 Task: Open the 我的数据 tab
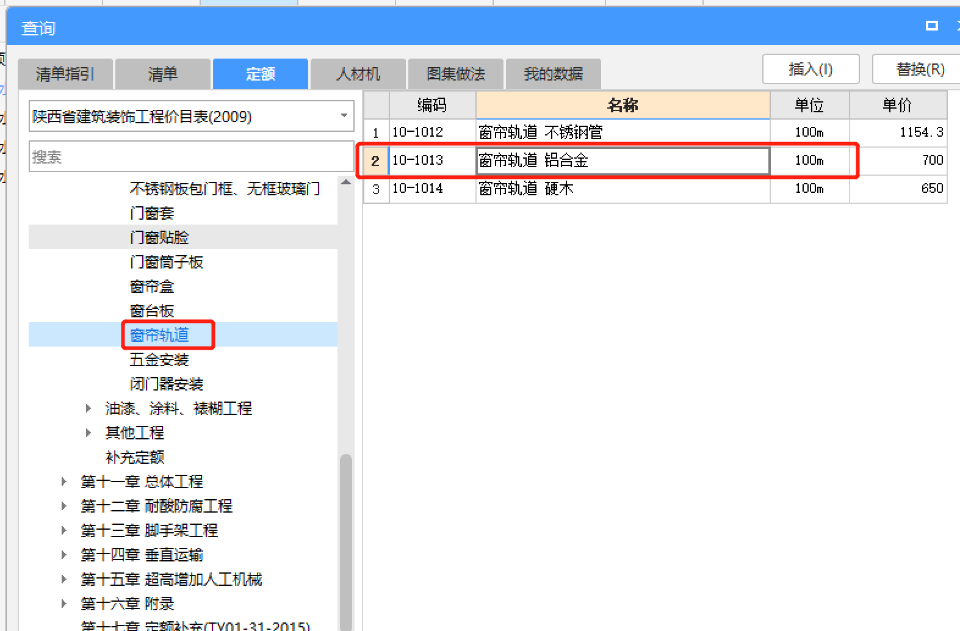(554, 74)
